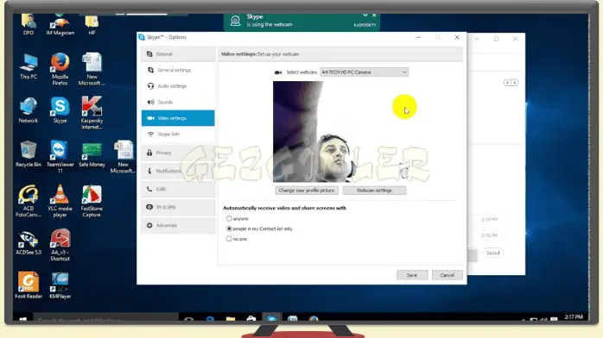This screenshot has width=603, height=338.
Task: Click the KMPlayer desktop icon
Action: (60, 285)
